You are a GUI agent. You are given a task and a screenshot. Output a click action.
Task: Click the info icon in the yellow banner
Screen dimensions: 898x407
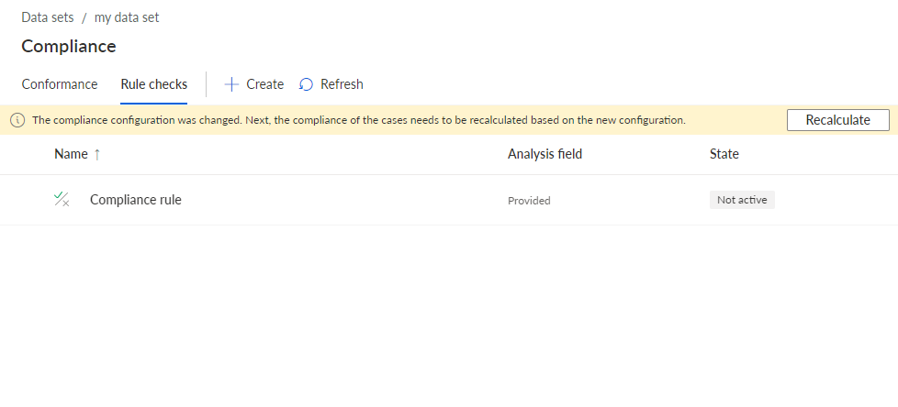17,120
